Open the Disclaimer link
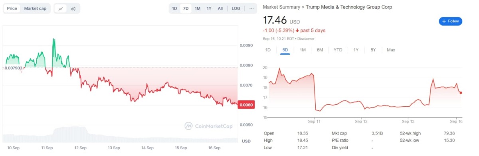 307,39
